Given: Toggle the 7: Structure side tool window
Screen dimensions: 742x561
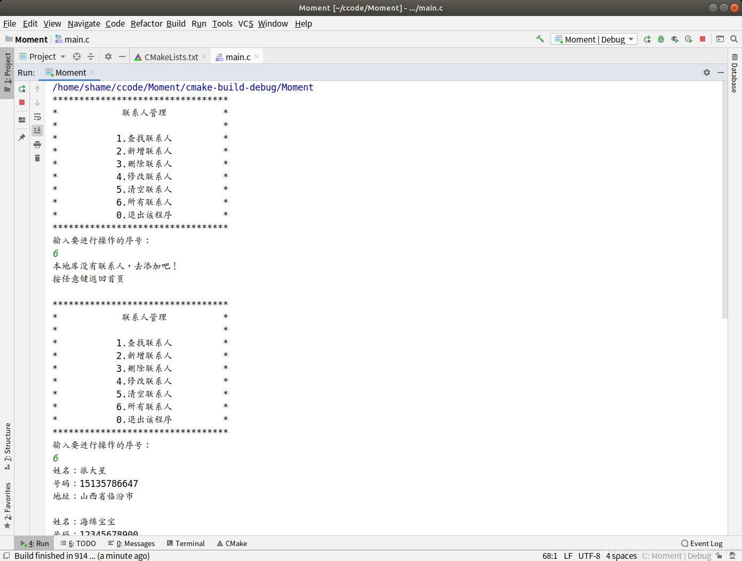Looking at the screenshot, I should 7,446.
